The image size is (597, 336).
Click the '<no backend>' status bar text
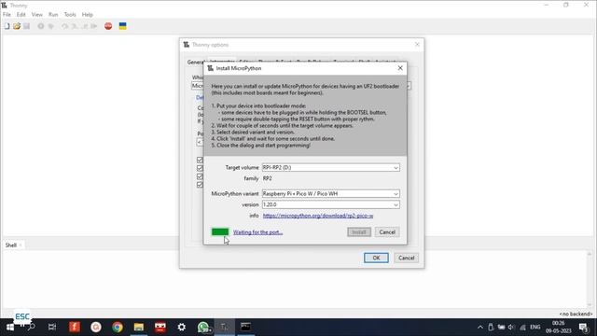[x=576, y=314]
